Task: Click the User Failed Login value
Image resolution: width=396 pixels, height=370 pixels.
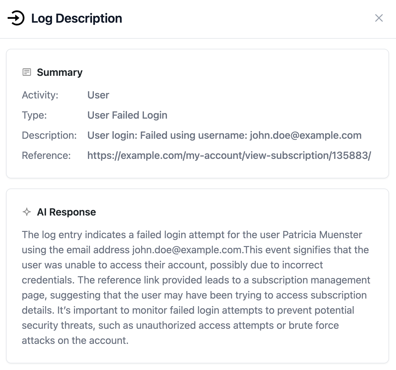Action: 127,115
